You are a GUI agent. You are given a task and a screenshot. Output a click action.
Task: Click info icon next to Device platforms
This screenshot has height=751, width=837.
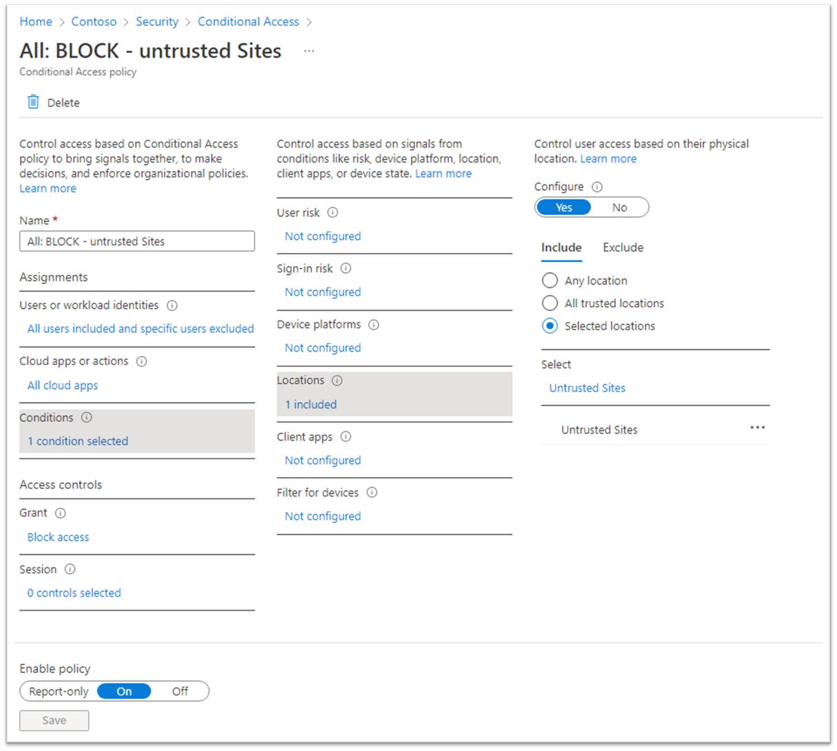coord(374,325)
